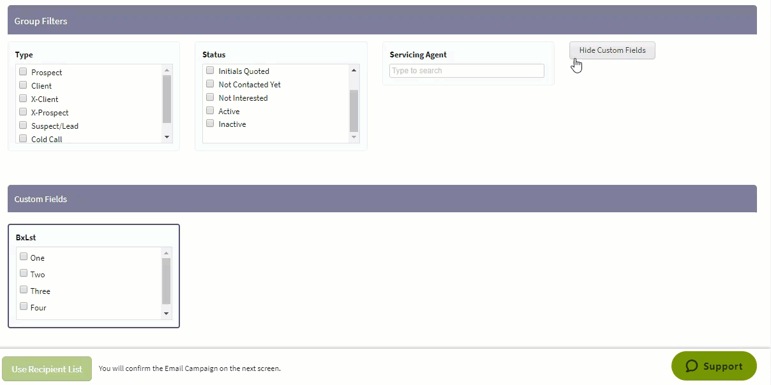Check the Client checkbox
Image resolution: width=771 pixels, height=385 pixels.
tap(23, 85)
